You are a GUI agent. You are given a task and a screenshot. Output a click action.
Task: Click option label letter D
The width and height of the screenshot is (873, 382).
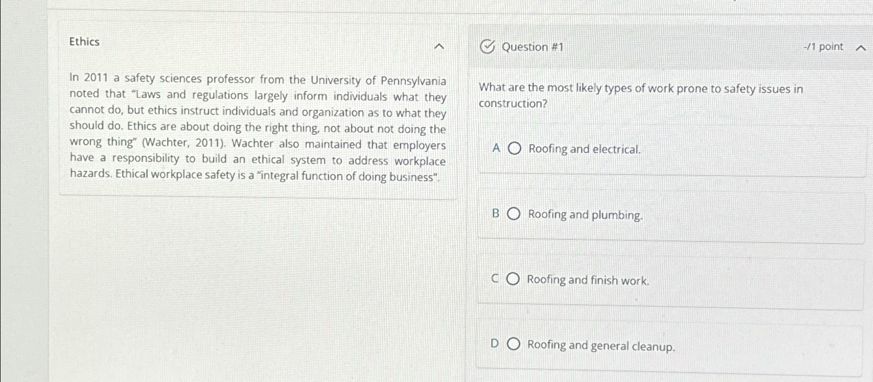(x=494, y=345)
